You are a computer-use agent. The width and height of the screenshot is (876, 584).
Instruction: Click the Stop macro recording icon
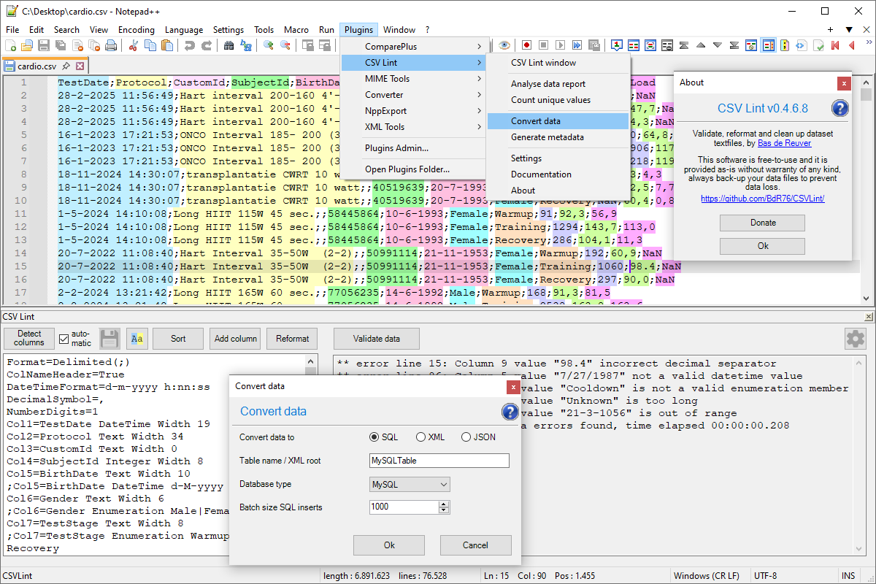tap(542, 45)
